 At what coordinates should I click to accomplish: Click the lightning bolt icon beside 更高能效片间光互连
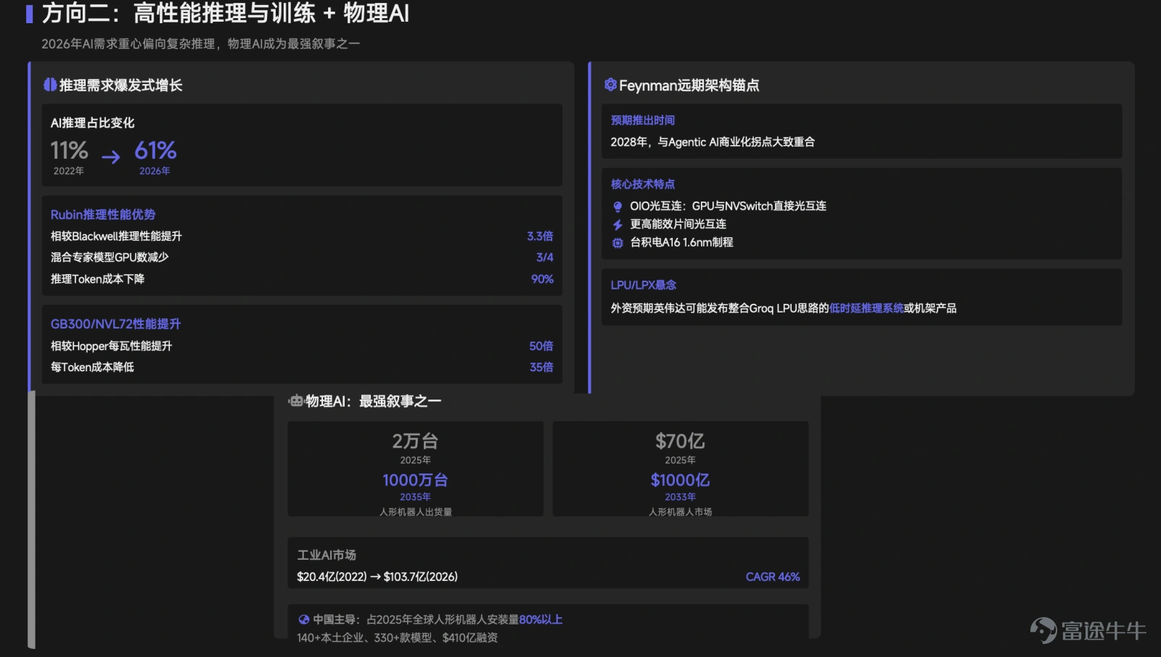[618, 225]
